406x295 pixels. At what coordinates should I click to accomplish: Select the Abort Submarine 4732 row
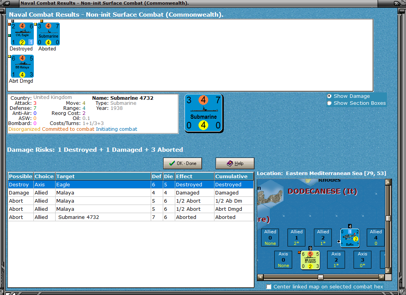(131, 217)
